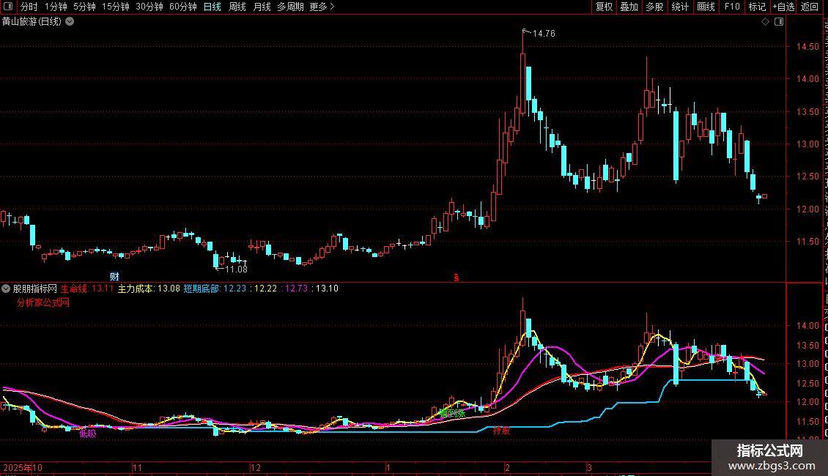Click the 11 month marker on timeline
This screenshot has width=828, height=476.
pos(137,467)
